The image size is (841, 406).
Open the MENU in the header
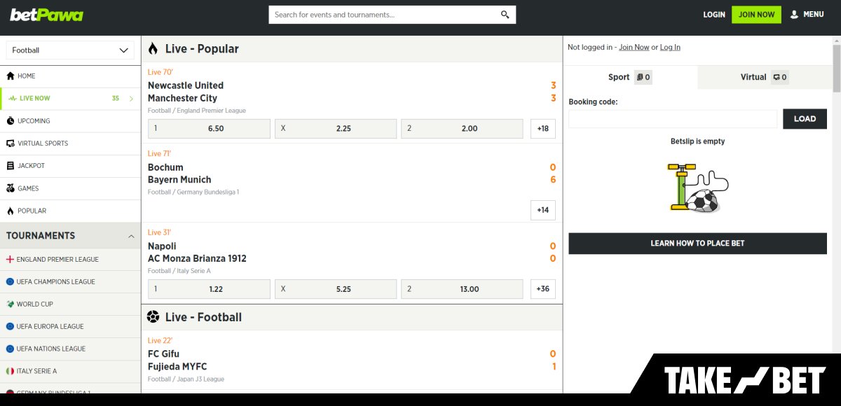(x=807, y=14)
